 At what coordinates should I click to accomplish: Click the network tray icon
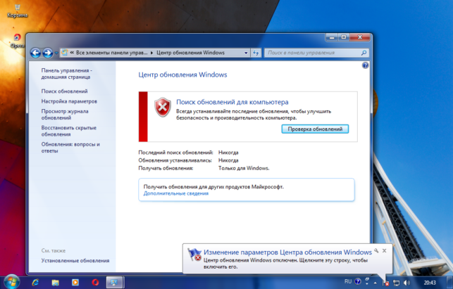[397, 283]
